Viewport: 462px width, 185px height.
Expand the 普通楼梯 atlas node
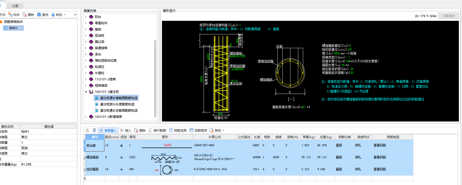pyautogui.click(x=86, y=48)
